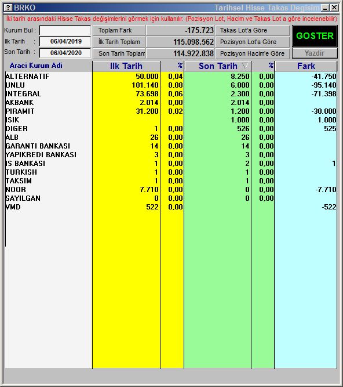
Task: Select the NOOR broker row
Action: (x=171, y=189)
